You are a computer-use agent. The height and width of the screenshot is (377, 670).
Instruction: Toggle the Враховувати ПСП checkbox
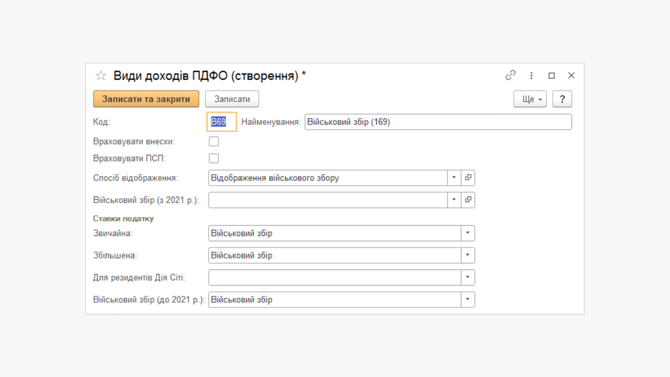(x=214, y=158)
